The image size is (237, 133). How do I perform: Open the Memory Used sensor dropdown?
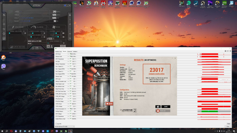(x=68, y=77)
